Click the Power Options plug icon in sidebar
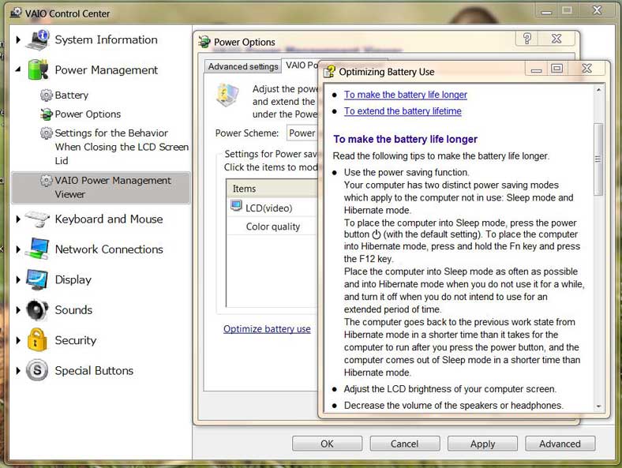The image size is (622, 468). tap(47, 114)
